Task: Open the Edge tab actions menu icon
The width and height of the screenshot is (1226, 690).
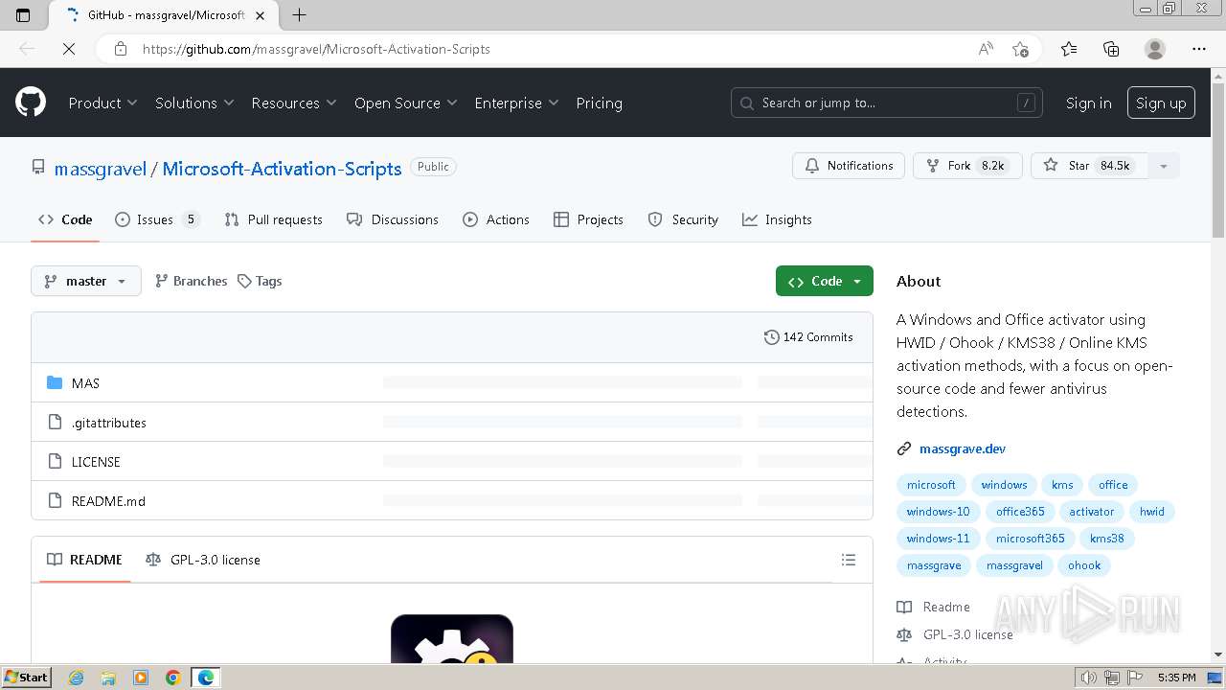Action: pos(23,15)
